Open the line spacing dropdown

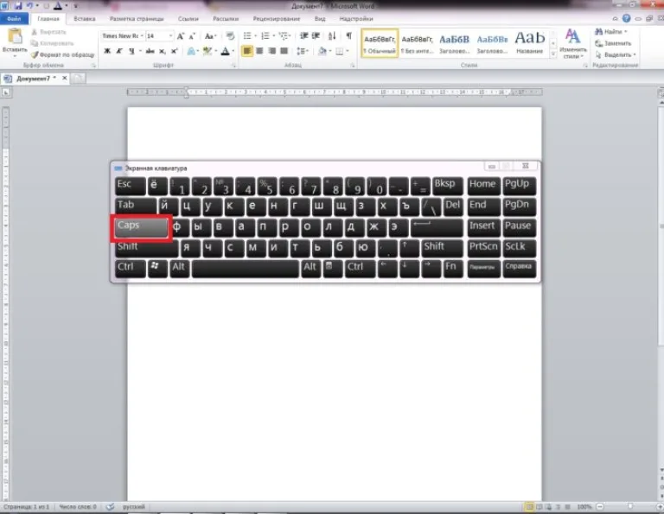pos(303,51)
